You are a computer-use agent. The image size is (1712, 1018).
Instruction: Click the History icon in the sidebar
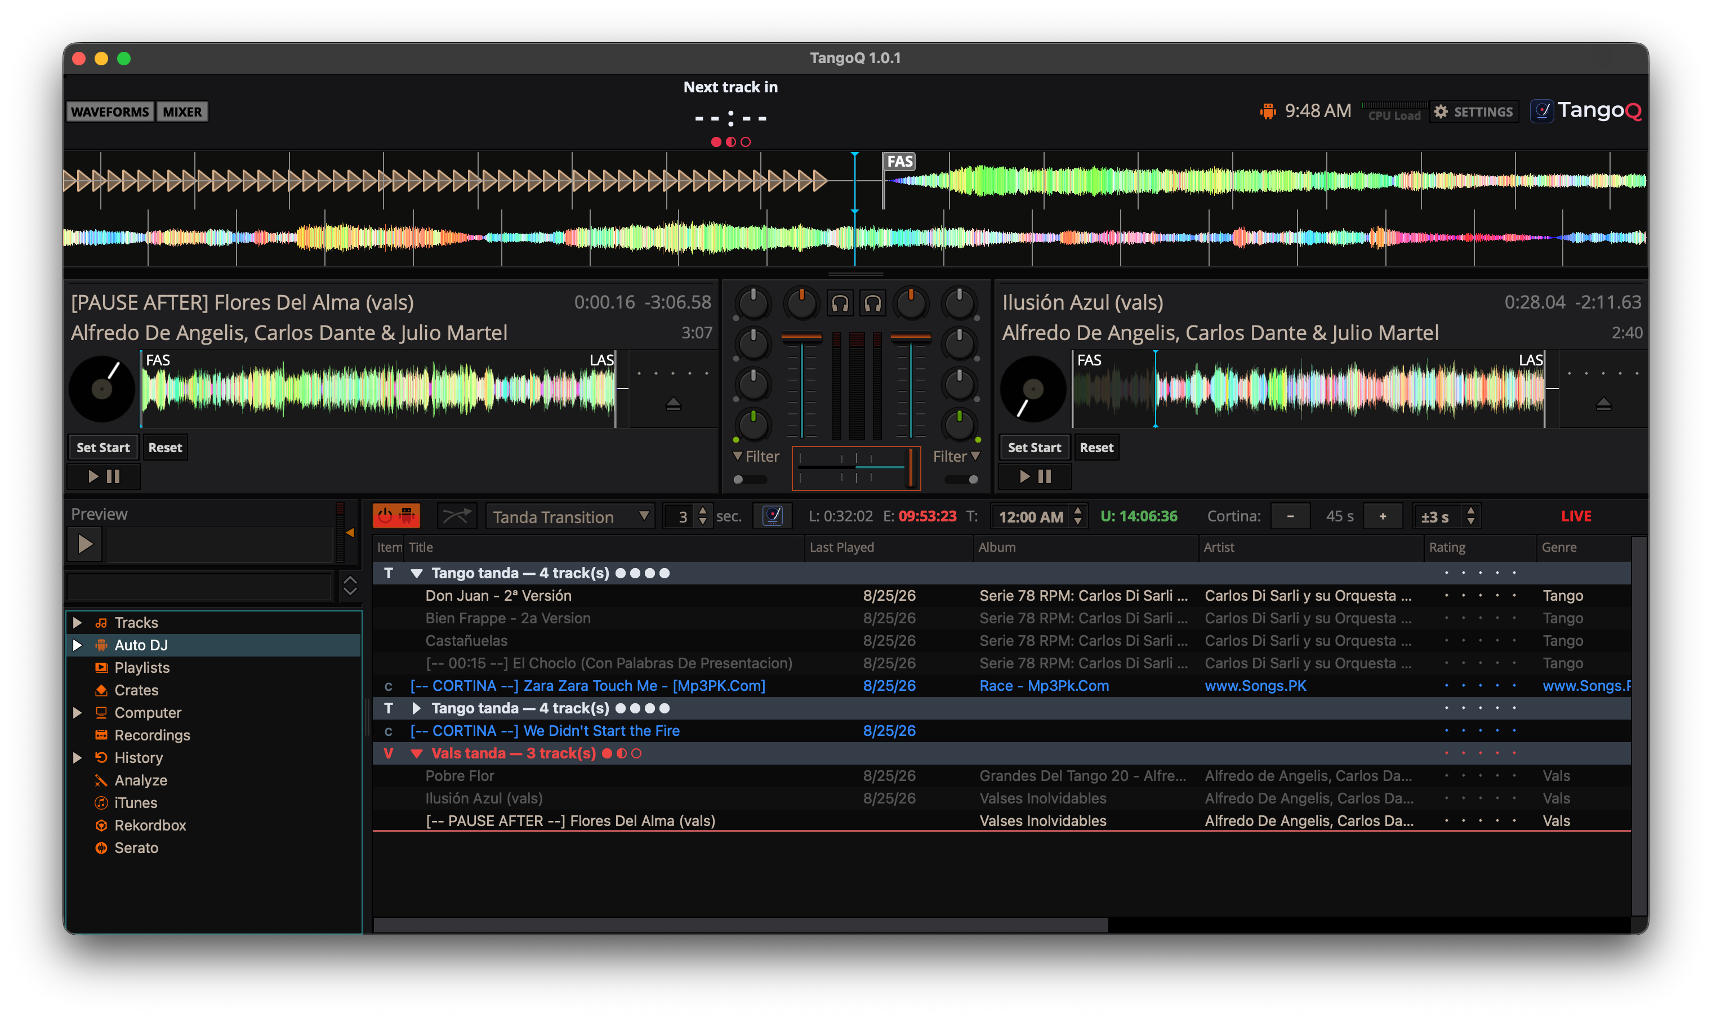(x=101, y=757)
